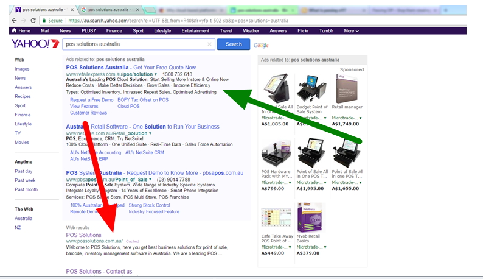Close the first Yahoo search tab
This screenshot has width=483, height=279.
pos(72,10)
